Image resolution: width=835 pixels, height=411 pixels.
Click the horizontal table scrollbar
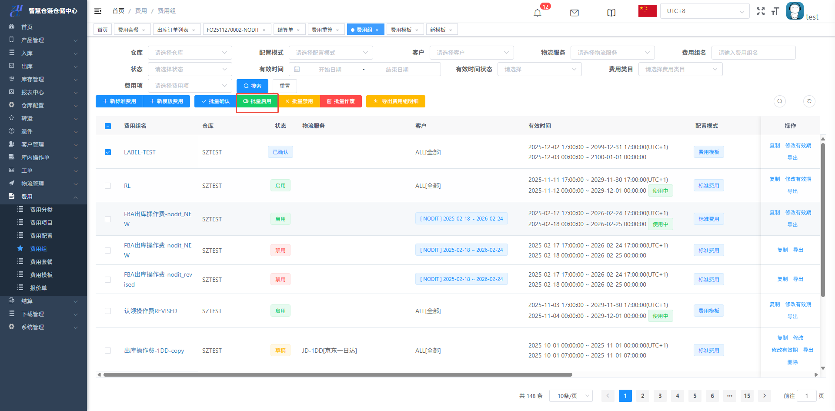coord(337,374)
